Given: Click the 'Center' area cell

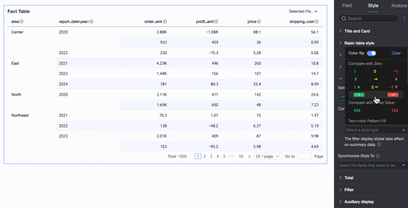Looking at the screenshot, I should [x=17, y=32].
